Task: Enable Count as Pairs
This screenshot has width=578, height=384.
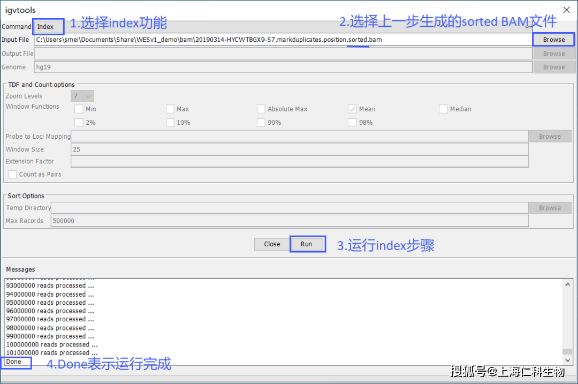Action: (x=12, y=174)
